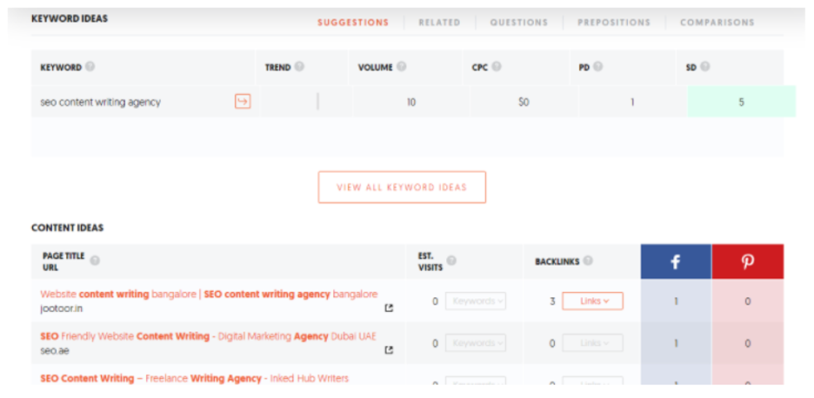Click the volume value 10 cell
Viewport: 814px width, 398px height.
click(411, 102)
